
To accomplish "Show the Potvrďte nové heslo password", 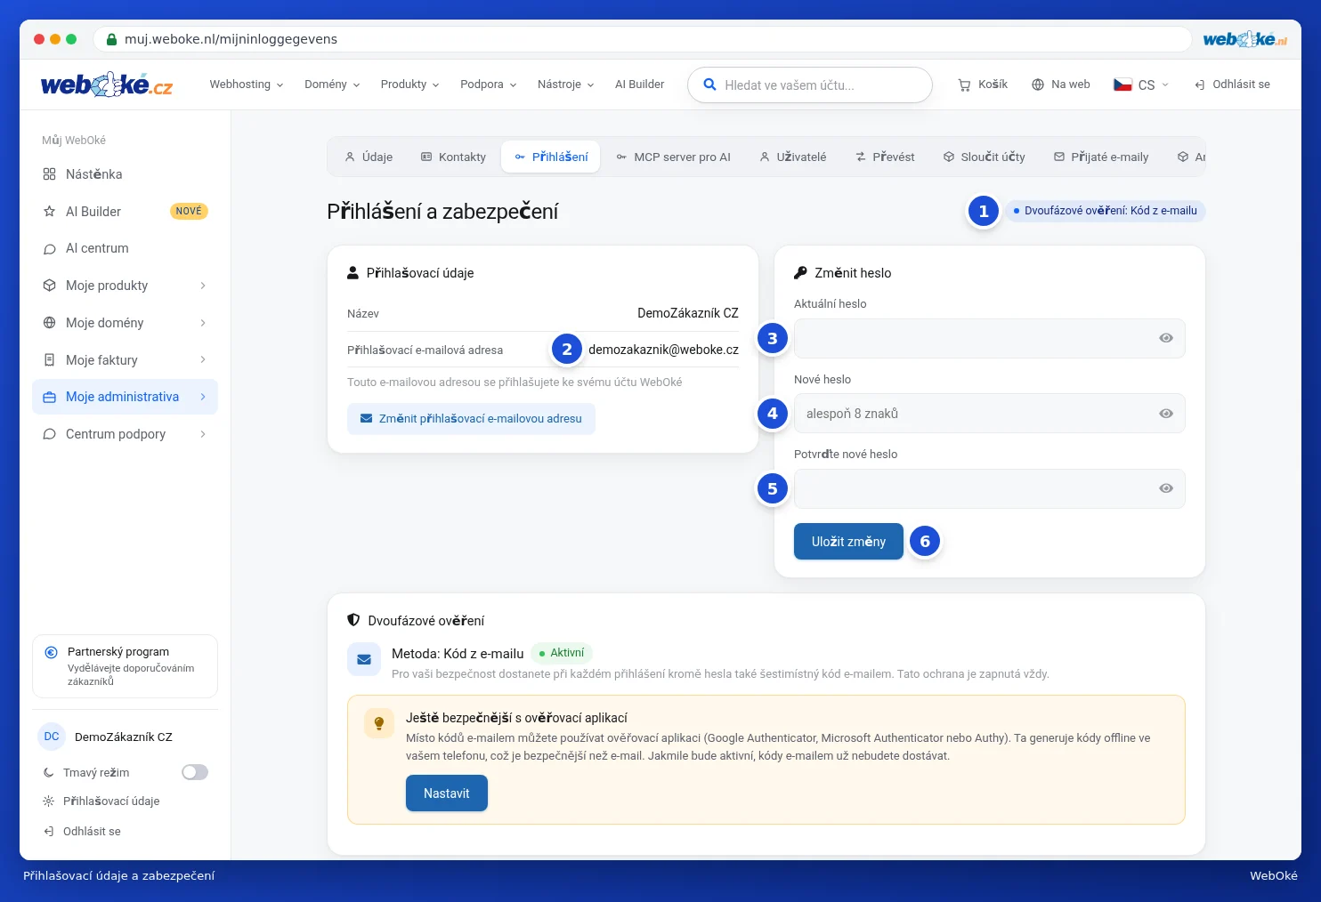I will [1166, 488].
